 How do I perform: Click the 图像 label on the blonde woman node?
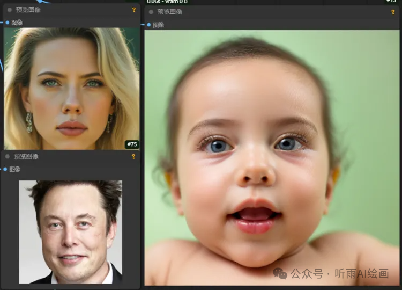pos(17,23)
